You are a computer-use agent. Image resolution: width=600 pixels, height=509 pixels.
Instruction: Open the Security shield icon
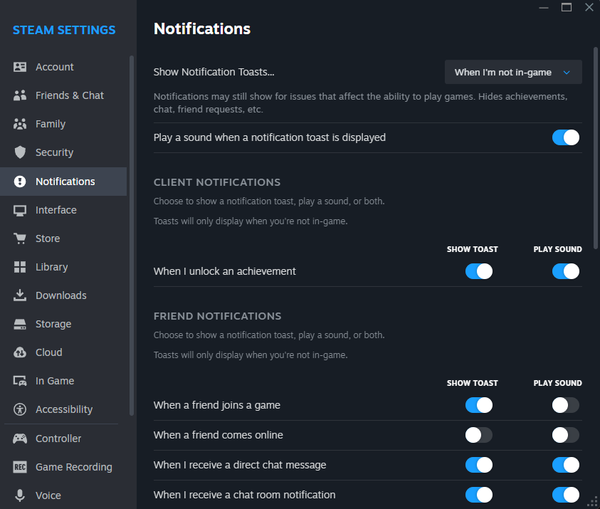click(x=19, y=152)
